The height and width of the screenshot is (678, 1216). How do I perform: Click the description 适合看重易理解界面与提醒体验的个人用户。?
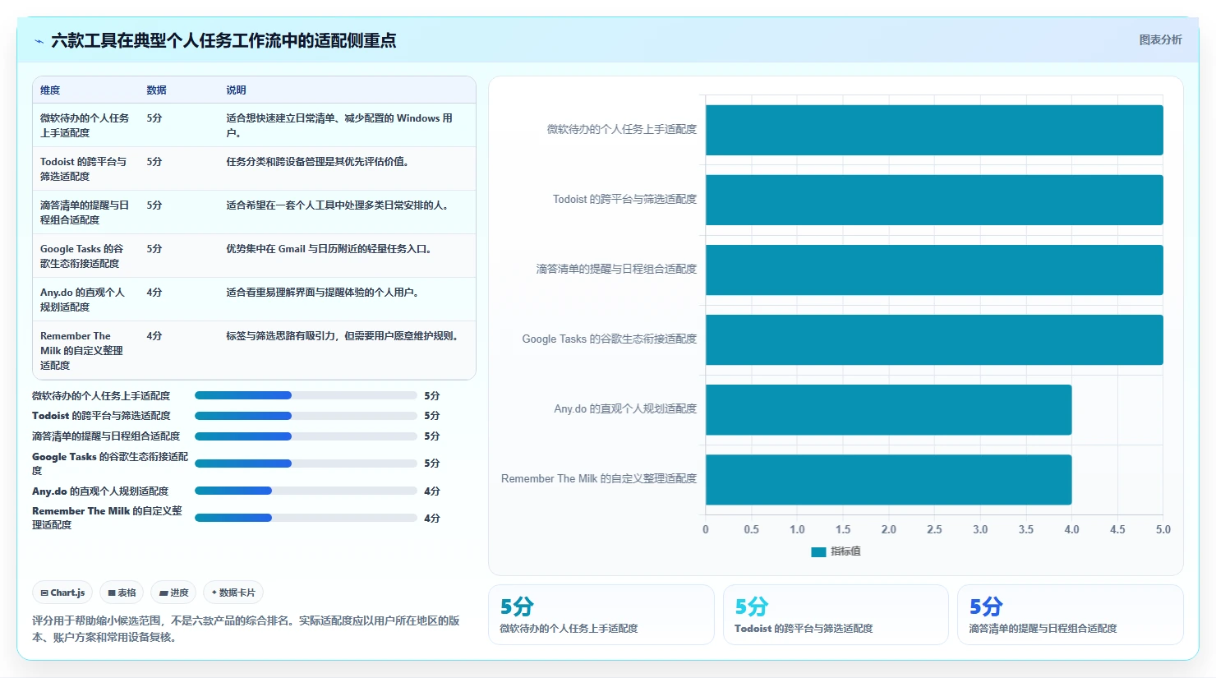[325, 293]
